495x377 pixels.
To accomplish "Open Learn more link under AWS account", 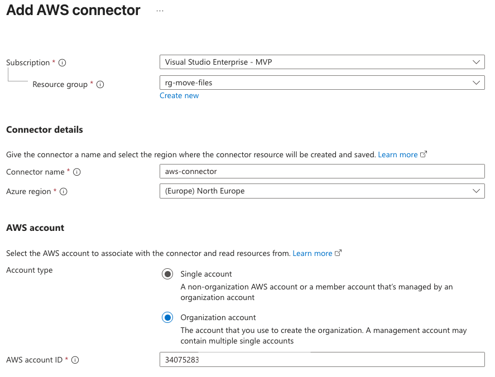I will [x=312, y=253].
